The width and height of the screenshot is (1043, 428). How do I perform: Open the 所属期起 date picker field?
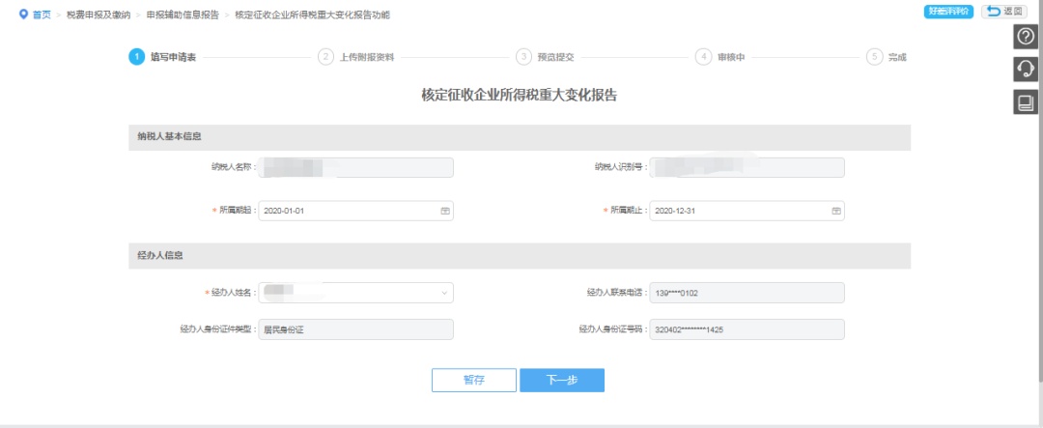coord(348,211)
